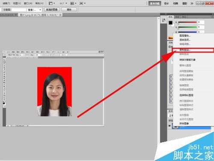Choose 链接图层 from the context menu
Screen dimensions: 214x161
184,85
